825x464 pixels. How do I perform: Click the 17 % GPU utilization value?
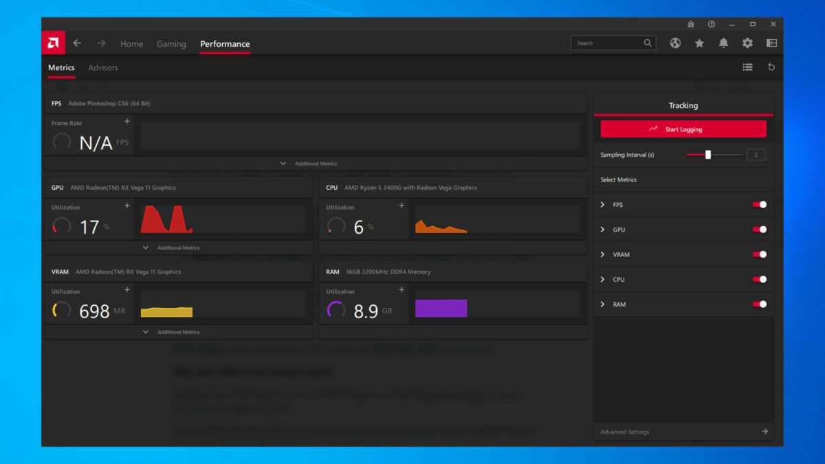click(x=94, y=227)
